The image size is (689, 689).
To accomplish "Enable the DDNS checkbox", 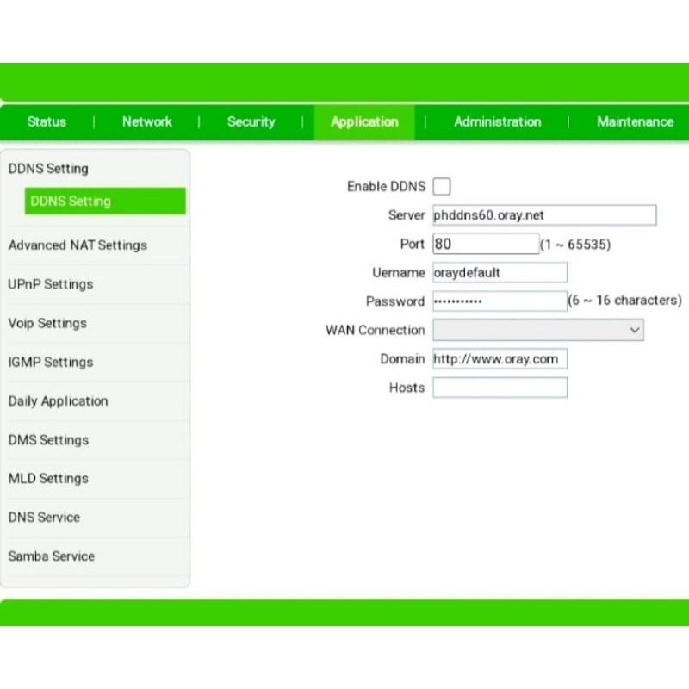I will (x=441, y=186).
